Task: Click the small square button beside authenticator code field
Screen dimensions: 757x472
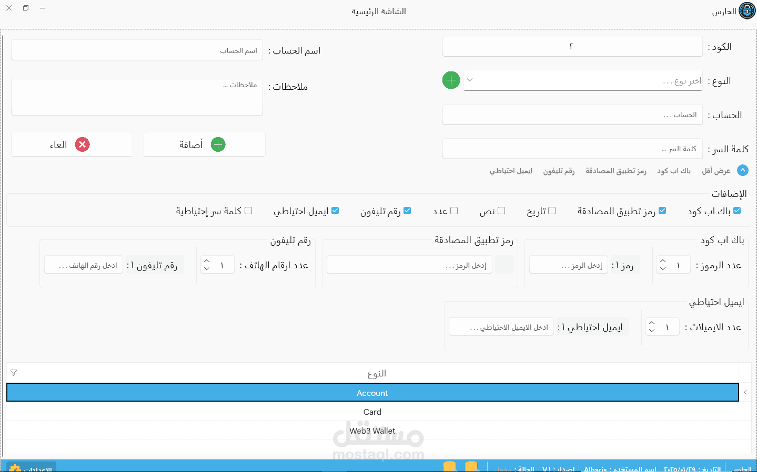Action: pyautogui.click(x=504, y=265)
